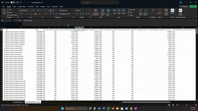Open Conditional Formatting
This screenshot has width=198, height=111.
[96, 12]
